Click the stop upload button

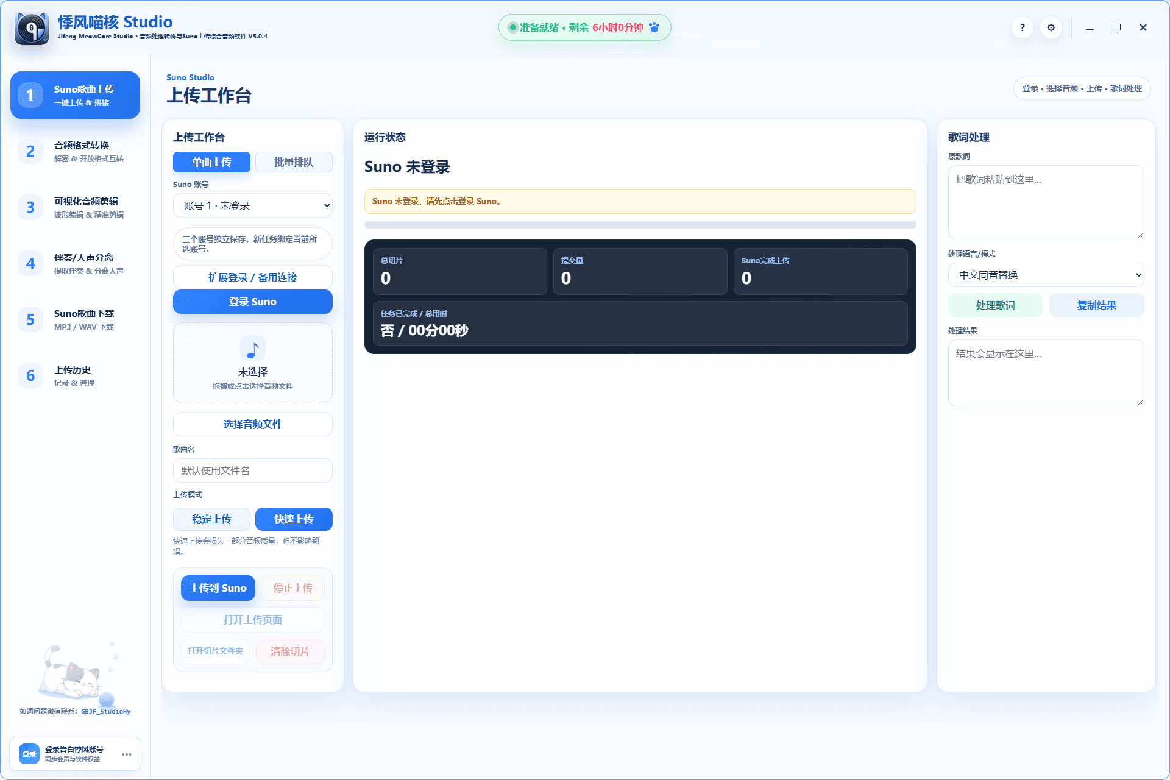tap(293, 588)
